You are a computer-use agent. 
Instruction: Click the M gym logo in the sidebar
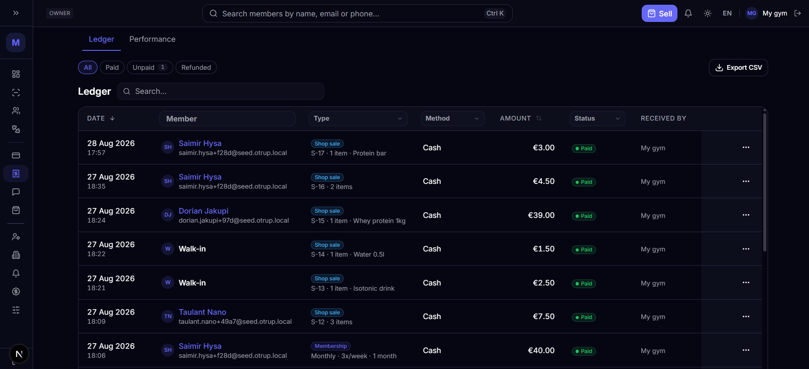[x=16, y=43]
